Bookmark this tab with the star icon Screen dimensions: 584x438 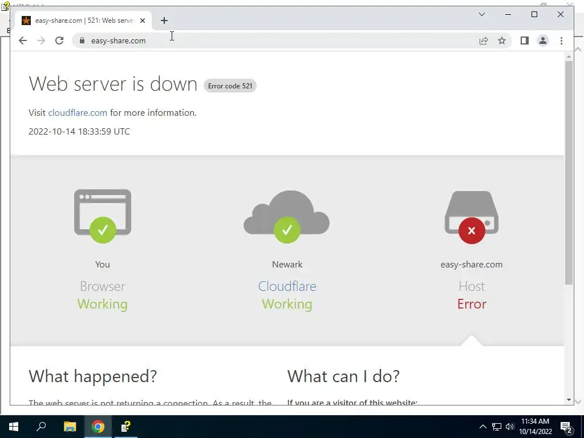[502, 40]
